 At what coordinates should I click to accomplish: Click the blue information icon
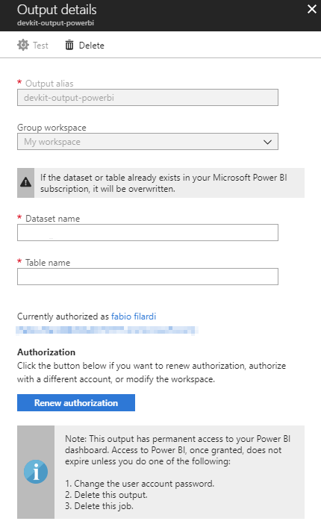36,472
